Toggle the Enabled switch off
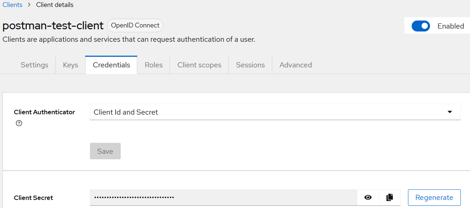Image resolution: width=470 pixels, height=208 pixels. pyautogui.click(x=421, y=26)
